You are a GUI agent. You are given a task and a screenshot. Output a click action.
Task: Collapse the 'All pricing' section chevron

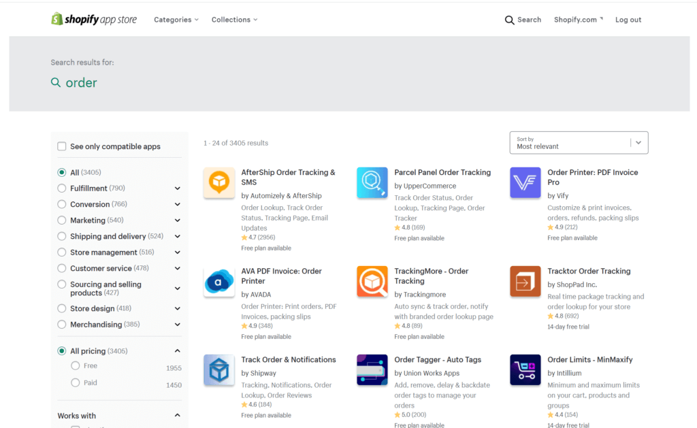click(178, 351)
